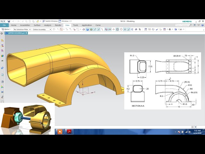This screenshot has height=154, width=205.
Task: Open the Reuse Library books icon
Action: point(2,56)
